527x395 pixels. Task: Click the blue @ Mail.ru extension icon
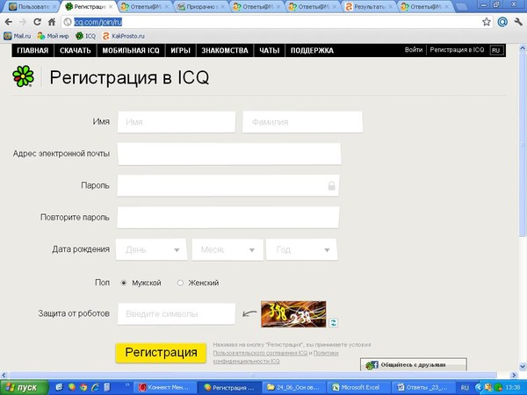pos(502,22)
